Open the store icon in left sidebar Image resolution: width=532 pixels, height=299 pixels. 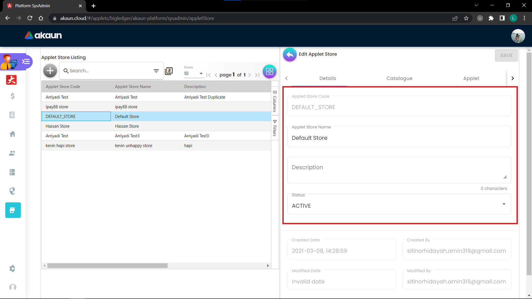(13, 210)
